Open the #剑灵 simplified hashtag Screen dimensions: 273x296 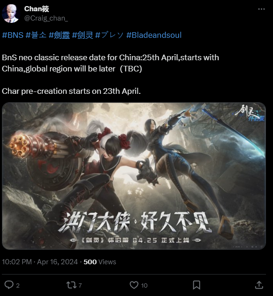coord(83,35)
